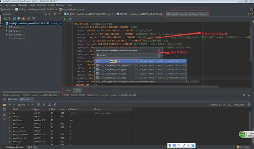The image size is (254, 149).
Task: Go to next results page arrow
Action: pyautogui.click(x=29, y=104)
